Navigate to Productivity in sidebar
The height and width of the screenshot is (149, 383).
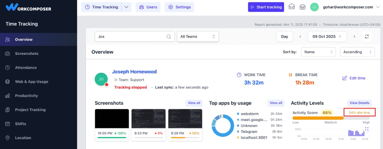26,96
